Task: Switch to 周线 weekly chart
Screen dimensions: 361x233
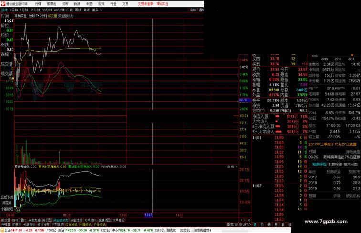Action: [x=78, y=10]
